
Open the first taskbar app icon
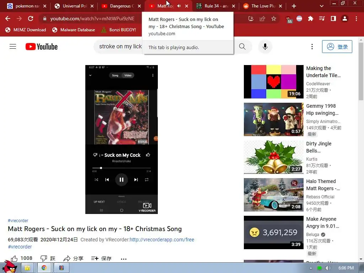pos(27,268)
